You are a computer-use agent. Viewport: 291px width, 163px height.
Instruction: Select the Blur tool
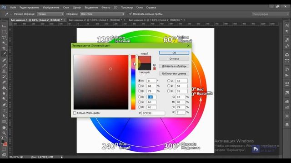(x=4, y=93)
